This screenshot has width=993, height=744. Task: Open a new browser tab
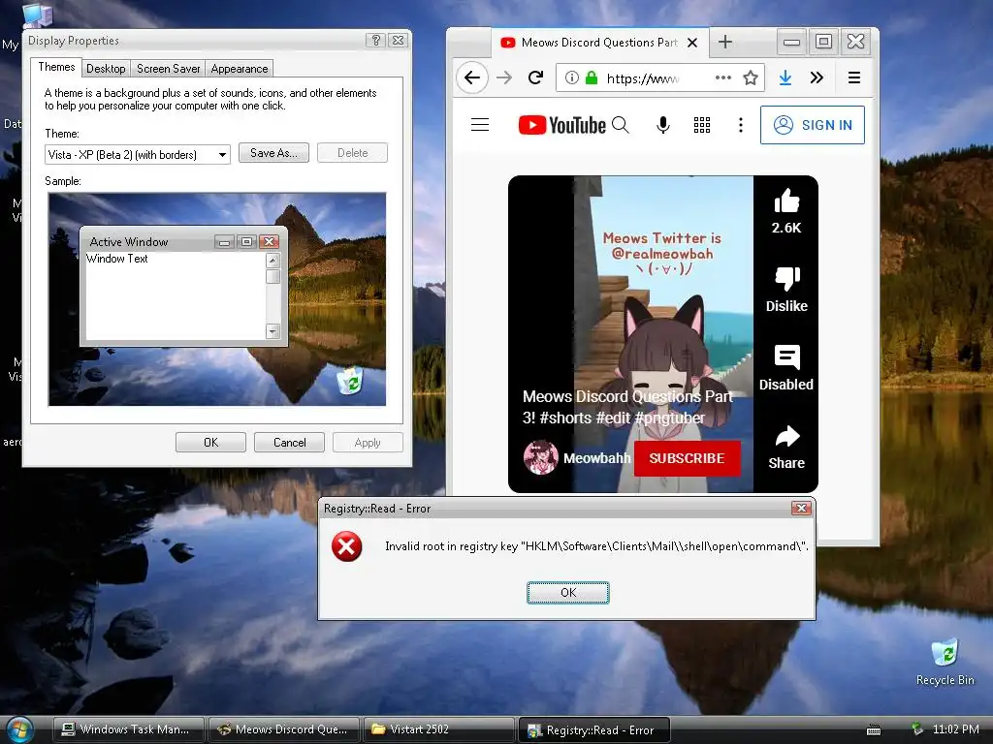725,42
